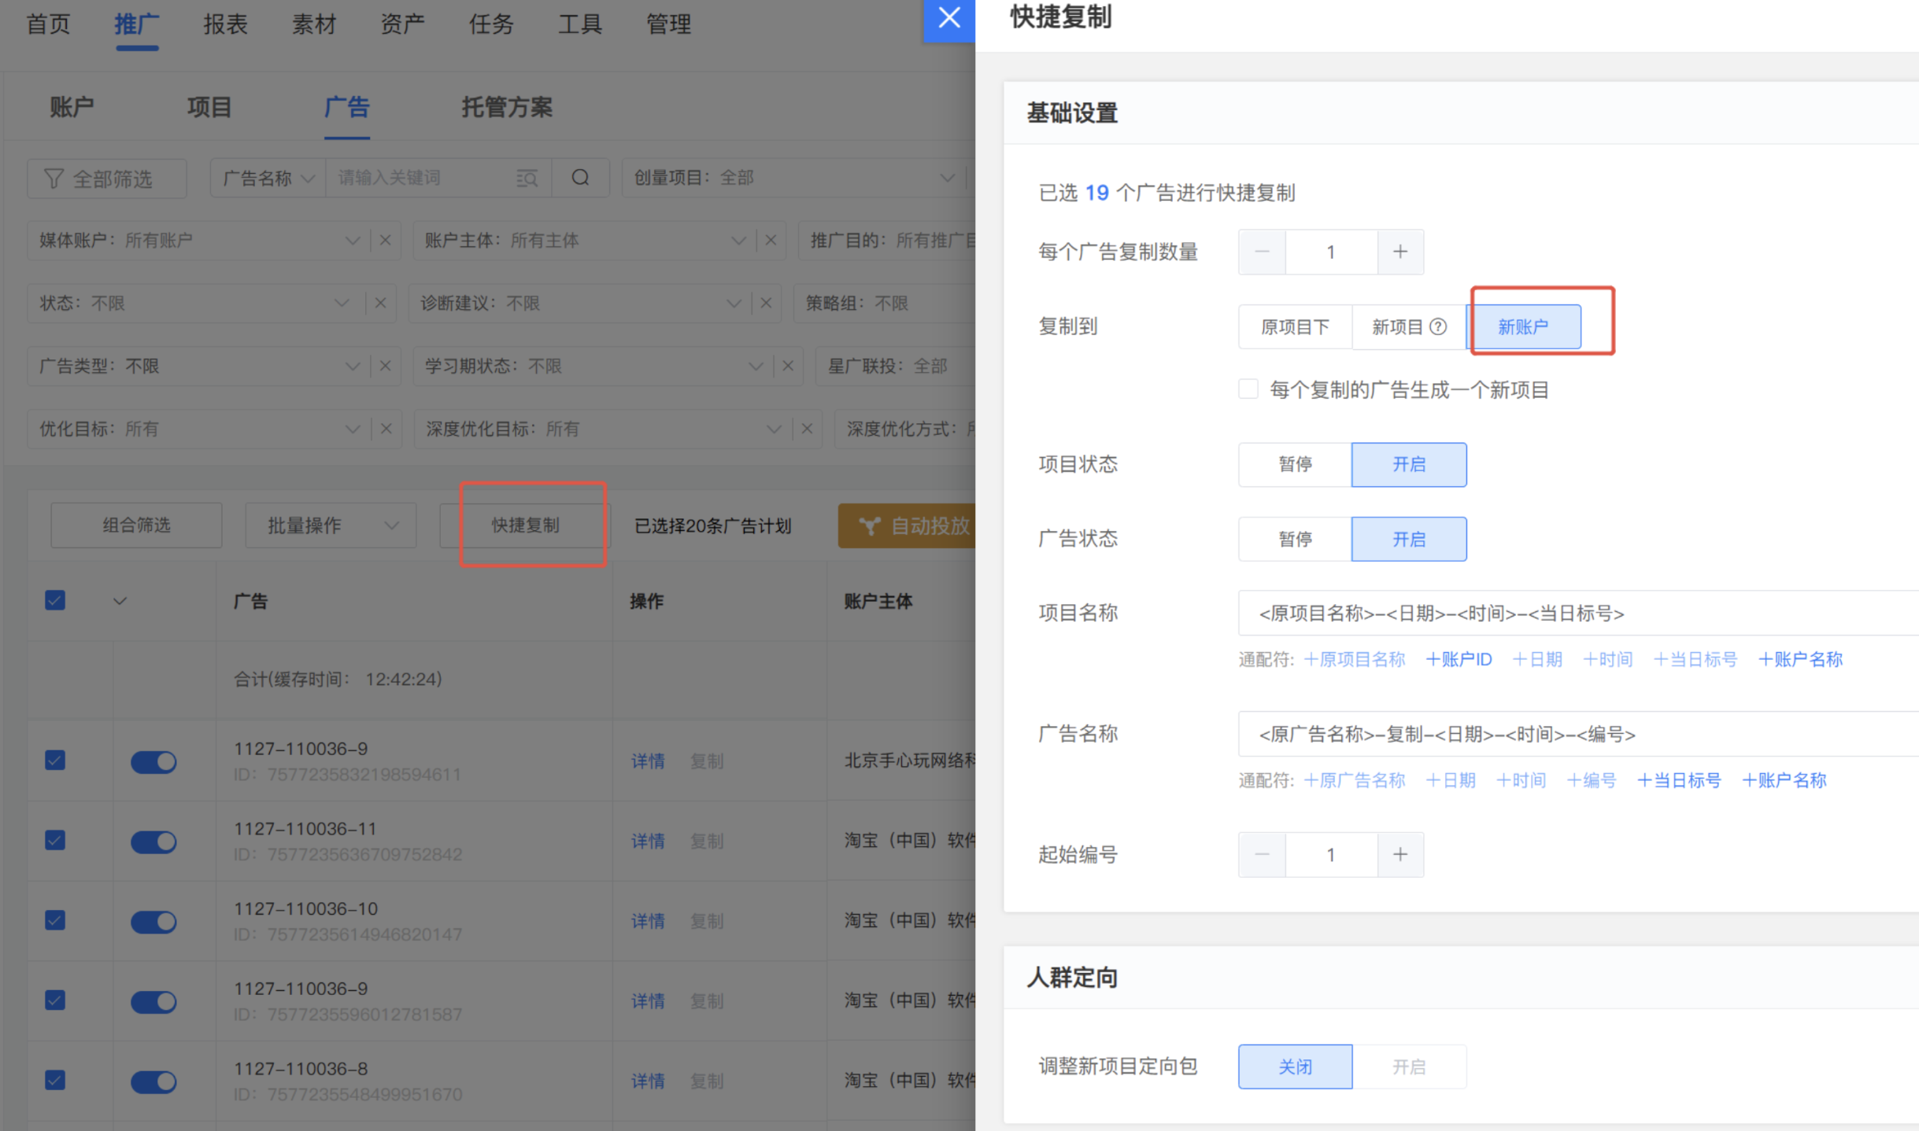This screenshot has width=1919, height=1131.
Task: Click the search magnifier icon
Action: tap(580, 178)
